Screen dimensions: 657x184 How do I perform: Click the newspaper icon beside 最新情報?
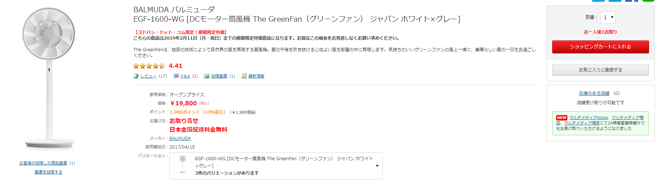(x=244, y=76)
